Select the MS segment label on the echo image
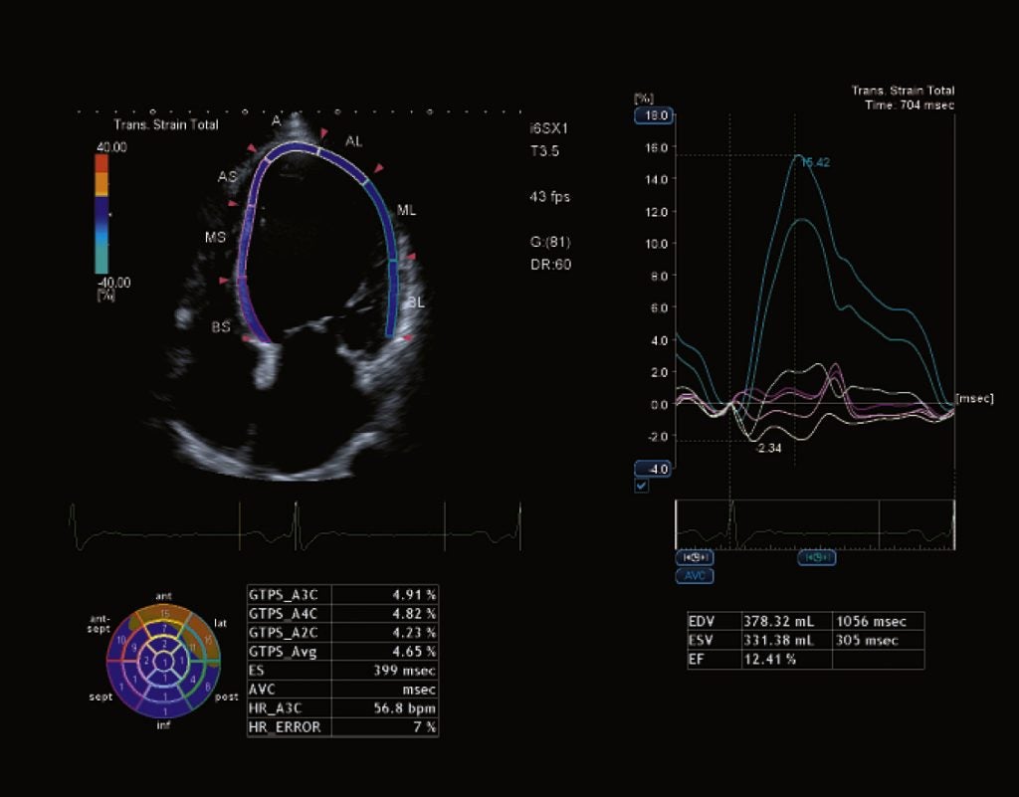The height and width of the screenshot is (797, 1019). coord(215,237)
